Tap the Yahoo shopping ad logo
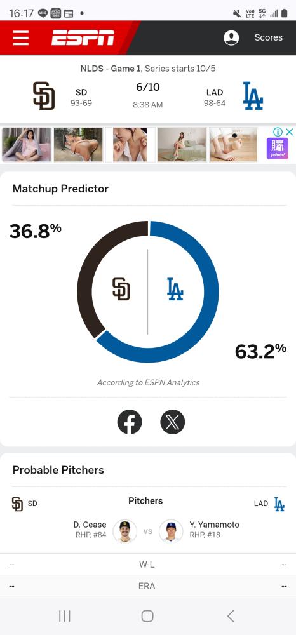Image resolution: width=296 pixels, height=635 pixels. [x=278, y=149]
